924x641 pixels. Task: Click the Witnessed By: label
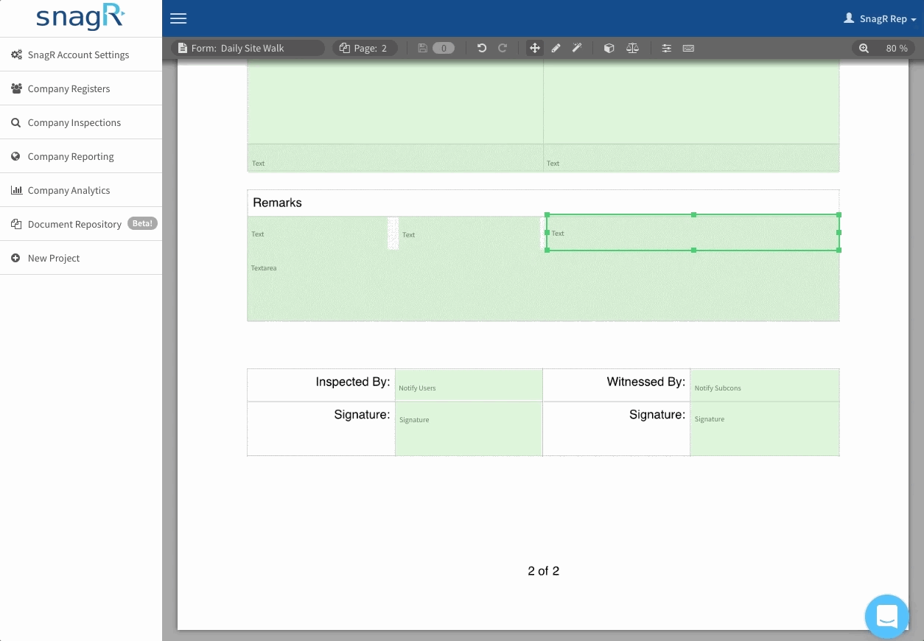click(646, 382)
